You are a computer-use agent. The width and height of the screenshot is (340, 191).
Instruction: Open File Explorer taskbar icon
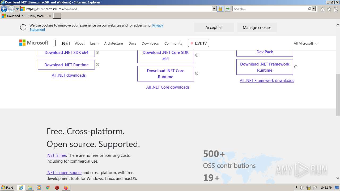click(30, 188)
